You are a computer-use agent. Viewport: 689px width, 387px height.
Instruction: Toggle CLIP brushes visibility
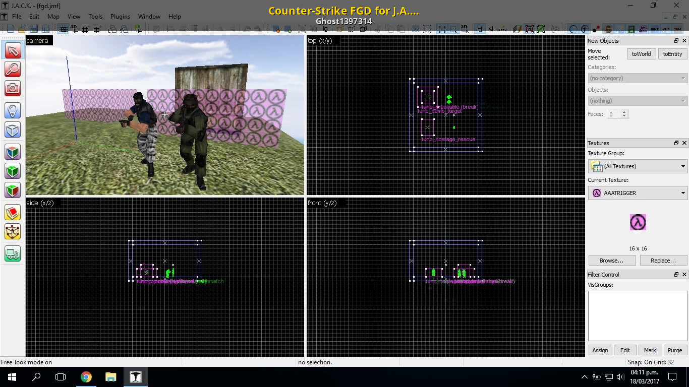[666, 29]
